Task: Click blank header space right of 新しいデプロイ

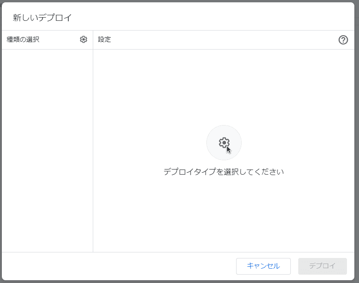Action: point(209,18)
